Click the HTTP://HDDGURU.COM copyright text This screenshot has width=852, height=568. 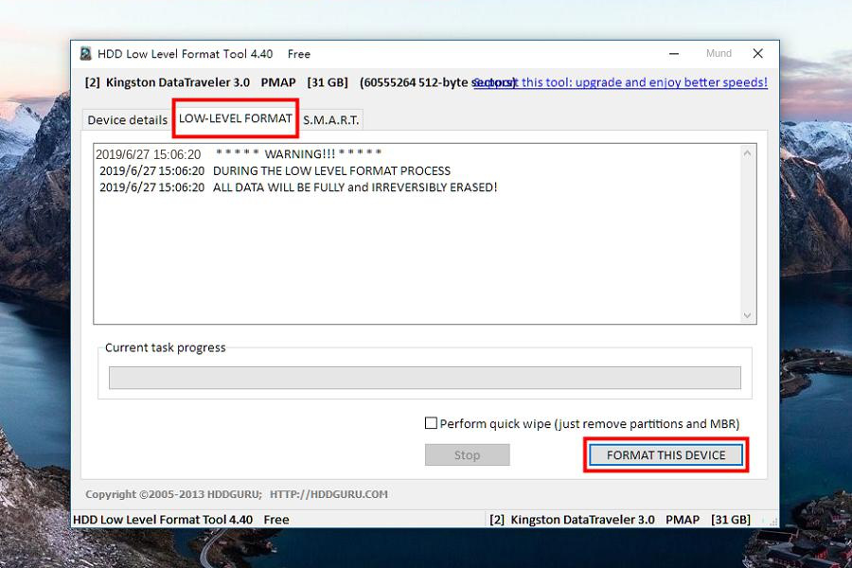tap(328, 494)
